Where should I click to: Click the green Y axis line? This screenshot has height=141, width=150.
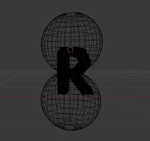11,78
